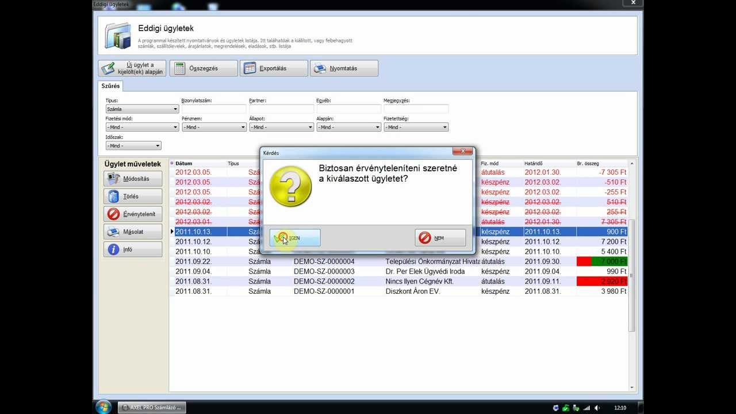Sort by the Típus column header

click(x=233, y=163)
